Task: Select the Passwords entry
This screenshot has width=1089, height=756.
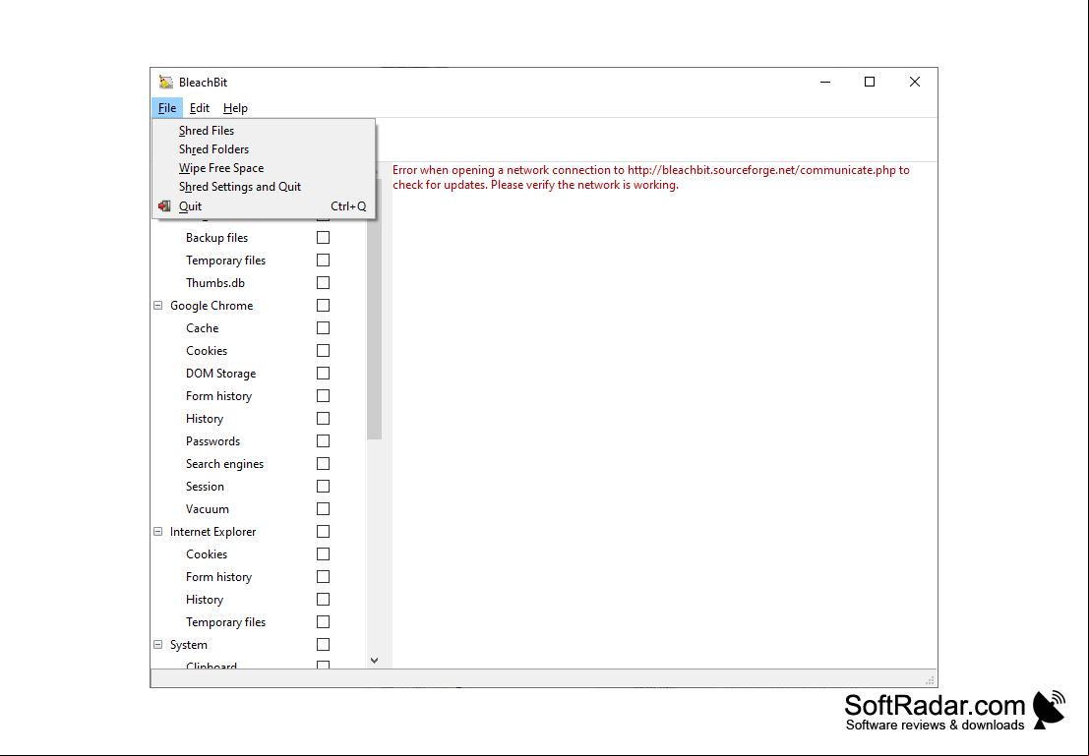Action: (x=212, y=440)
